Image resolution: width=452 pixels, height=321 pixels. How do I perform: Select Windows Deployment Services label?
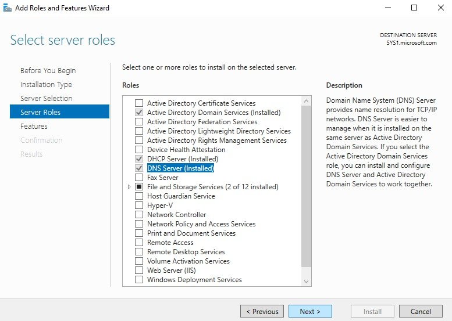point(194,280)
